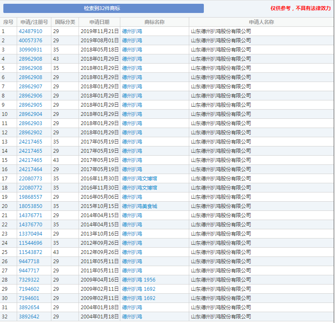
Task: Open 德州扒鸡文博馆 in row 17
Action: click(140, 179)
